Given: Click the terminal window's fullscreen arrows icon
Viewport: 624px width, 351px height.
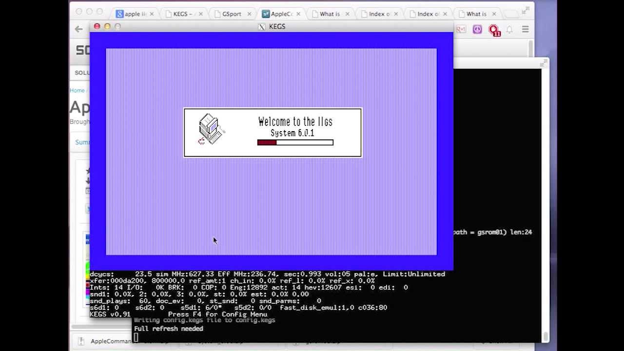Looking at the screenshot, I should click(544, 63).
